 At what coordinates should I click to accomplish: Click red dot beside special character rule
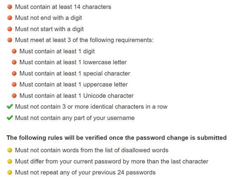tap(14, 73)
